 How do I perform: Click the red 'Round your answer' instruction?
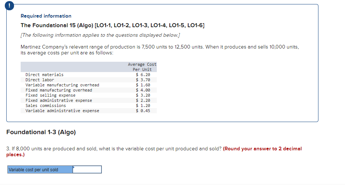[154, 151]
